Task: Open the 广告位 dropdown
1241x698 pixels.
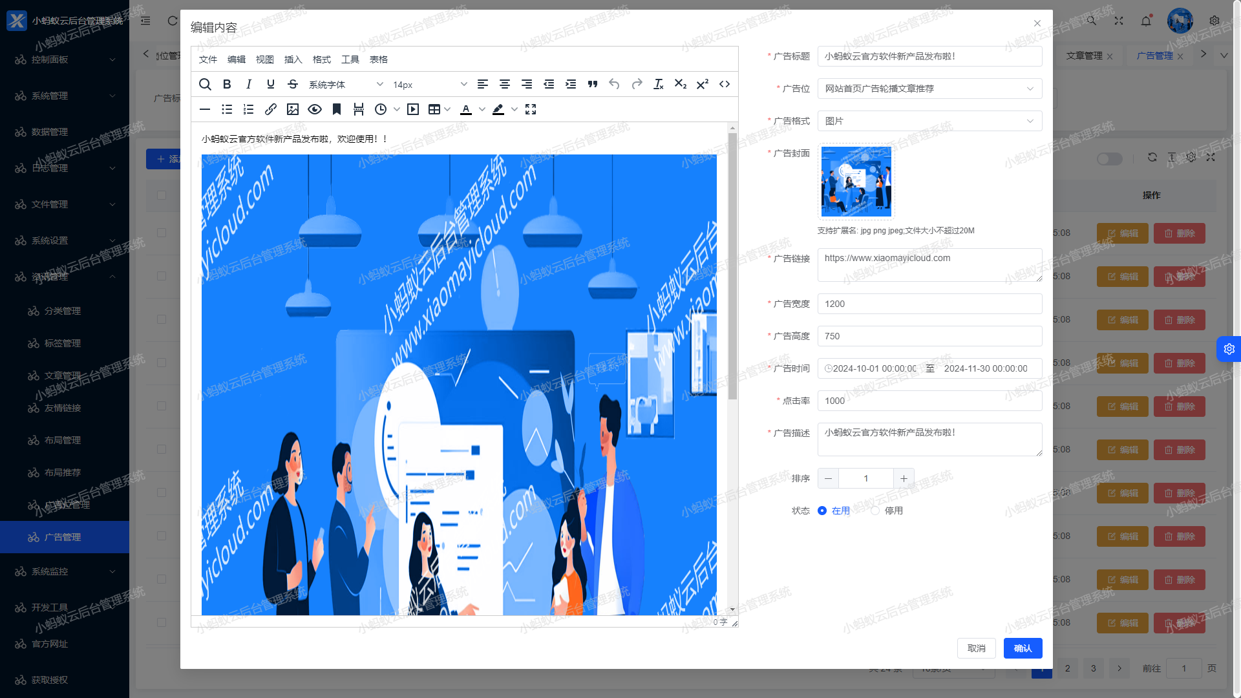Action: pos(929,89)
